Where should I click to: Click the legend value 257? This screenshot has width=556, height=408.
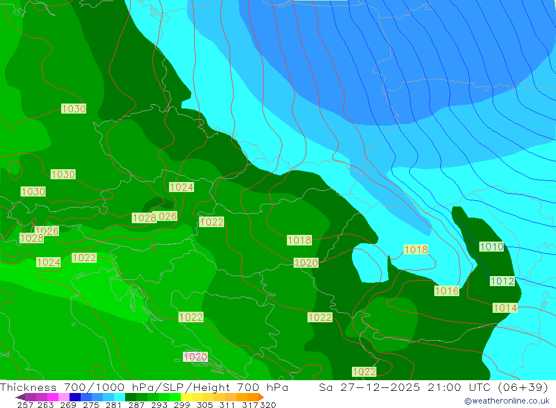click(25, 405)
